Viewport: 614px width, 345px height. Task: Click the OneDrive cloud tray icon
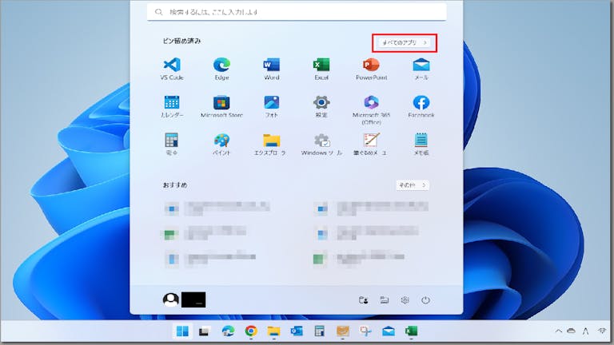572,331
